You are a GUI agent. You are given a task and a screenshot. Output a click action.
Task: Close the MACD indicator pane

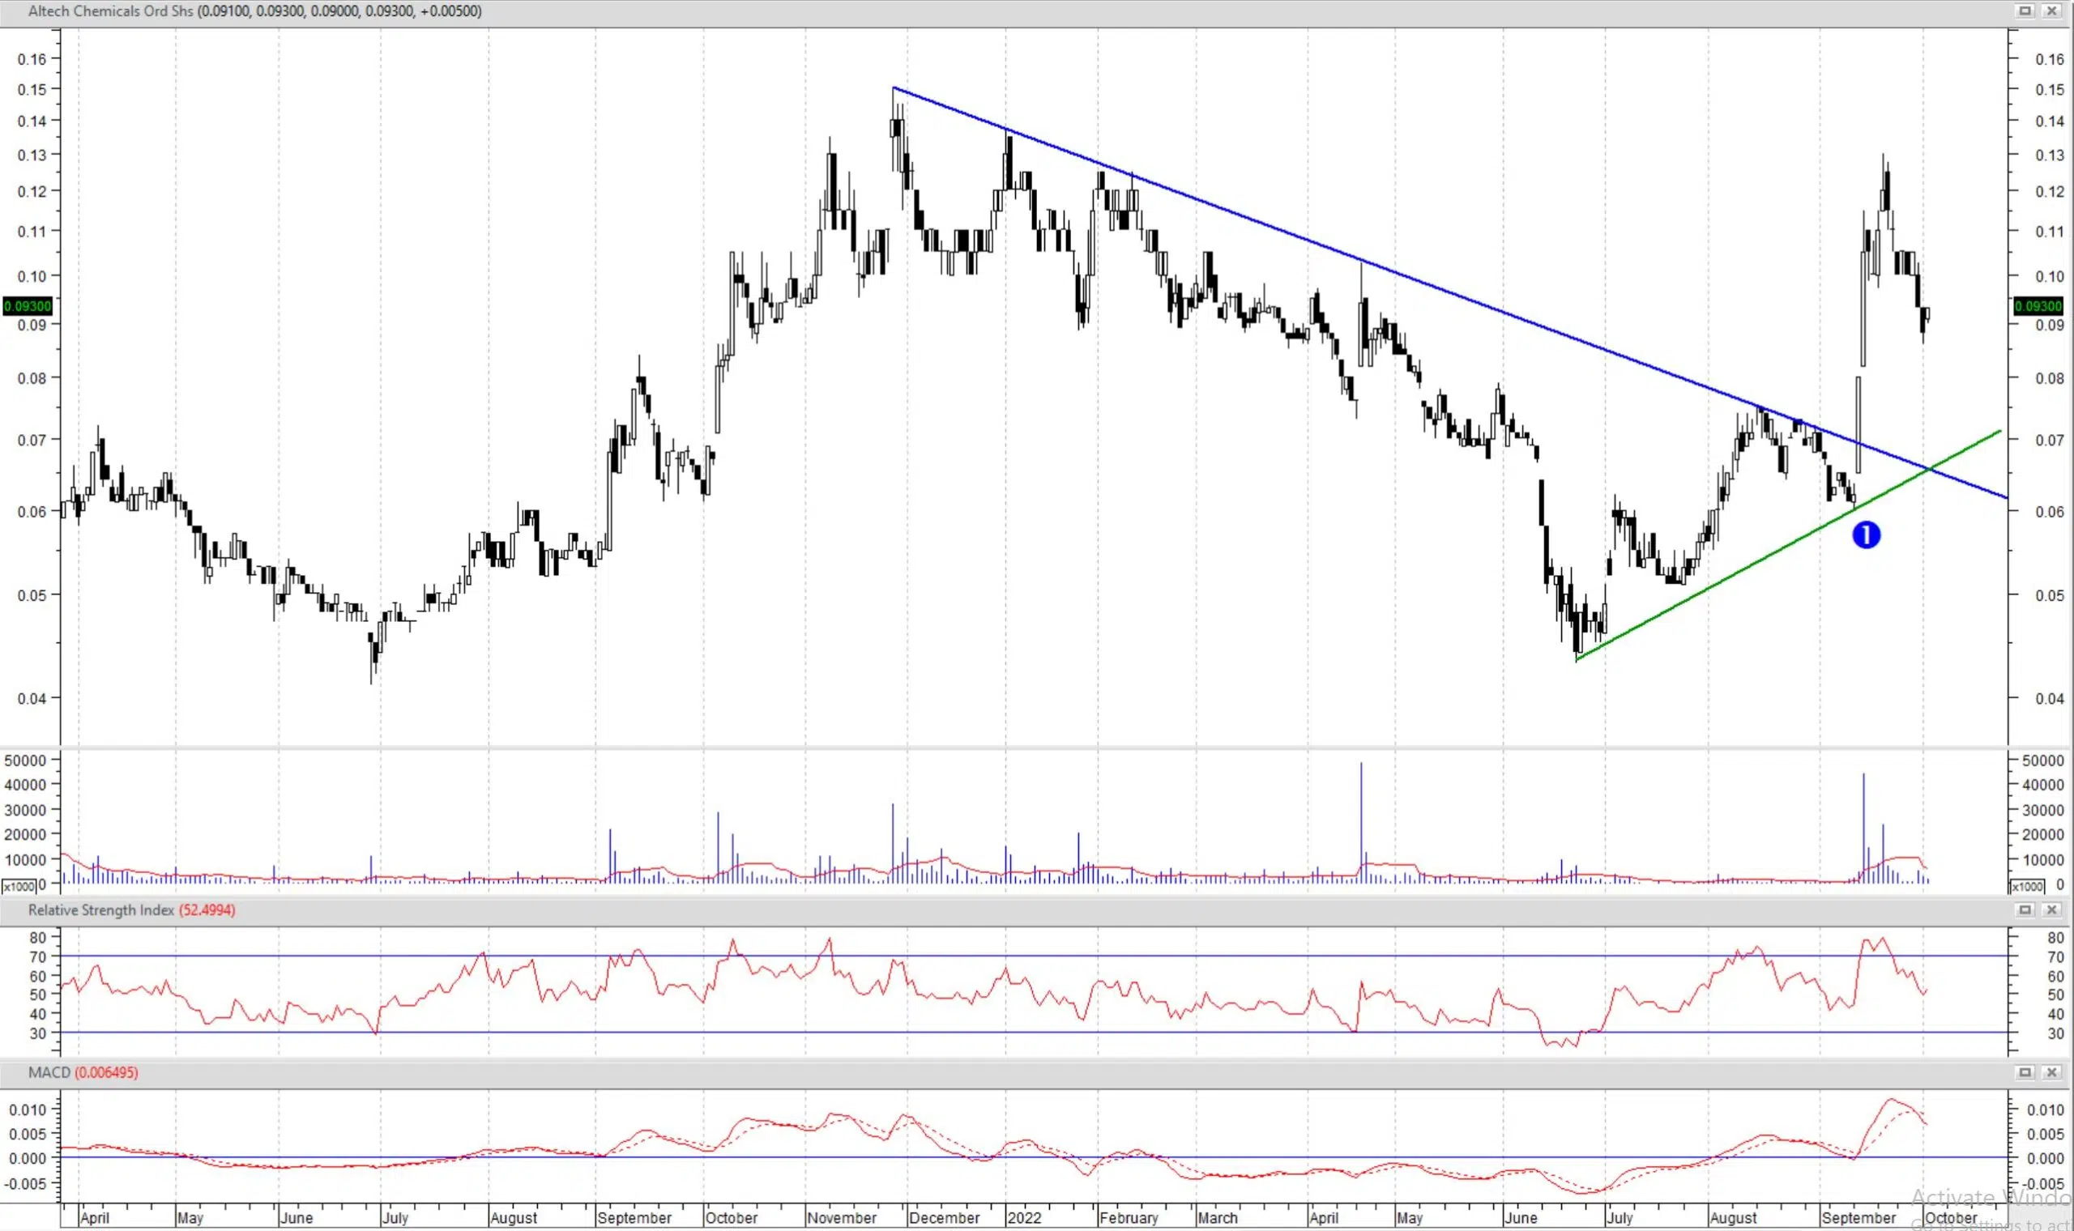point(2052,1072)
